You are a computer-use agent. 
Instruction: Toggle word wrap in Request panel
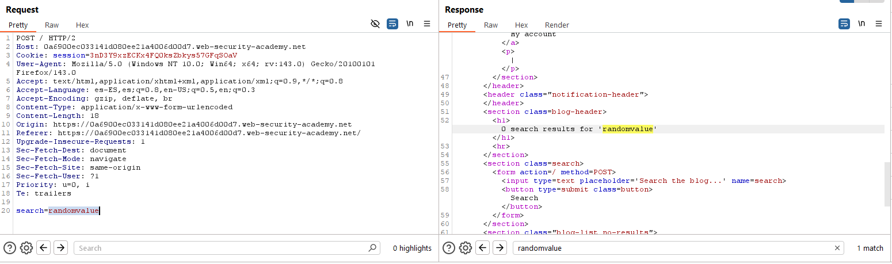[x=392, y=24]
